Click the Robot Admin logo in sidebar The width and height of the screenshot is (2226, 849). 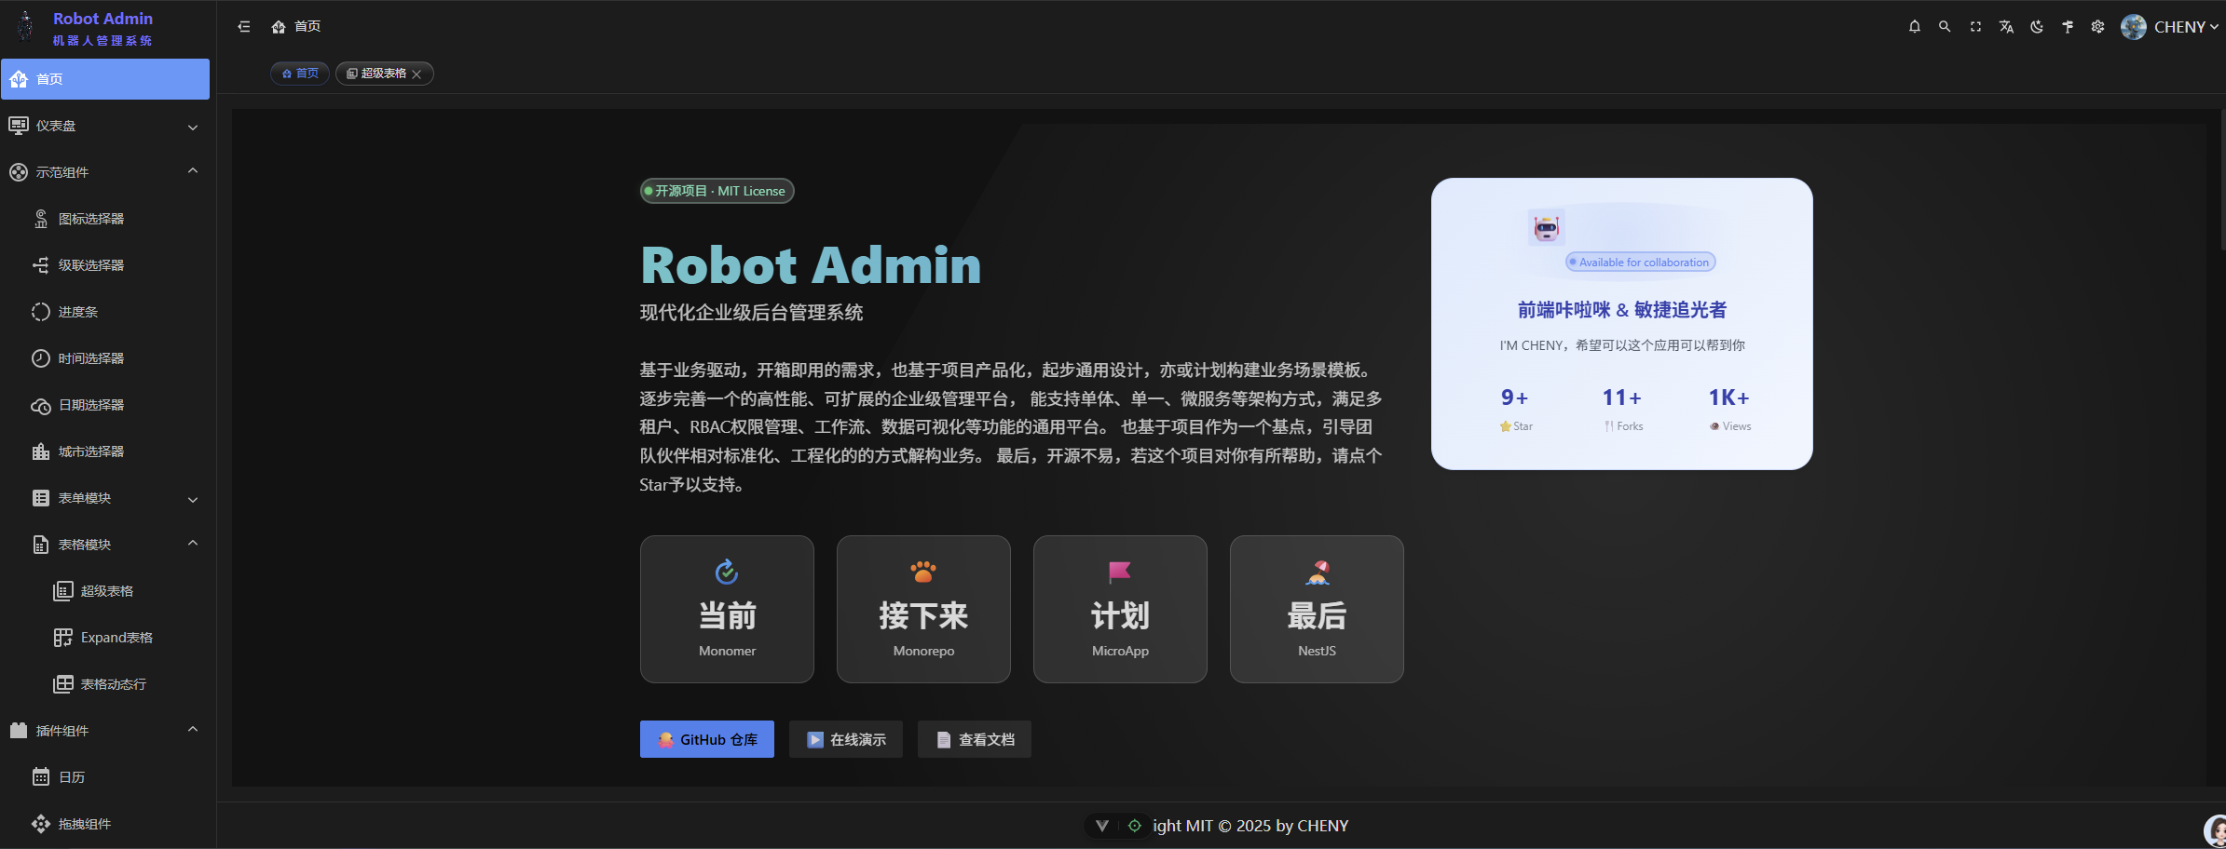(x=25, y=27)
